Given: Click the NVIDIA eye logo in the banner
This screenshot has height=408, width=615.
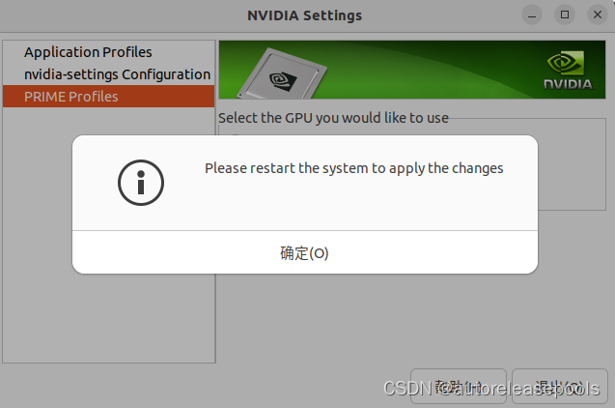Looking at the screenshot, I should click(566, 63).
